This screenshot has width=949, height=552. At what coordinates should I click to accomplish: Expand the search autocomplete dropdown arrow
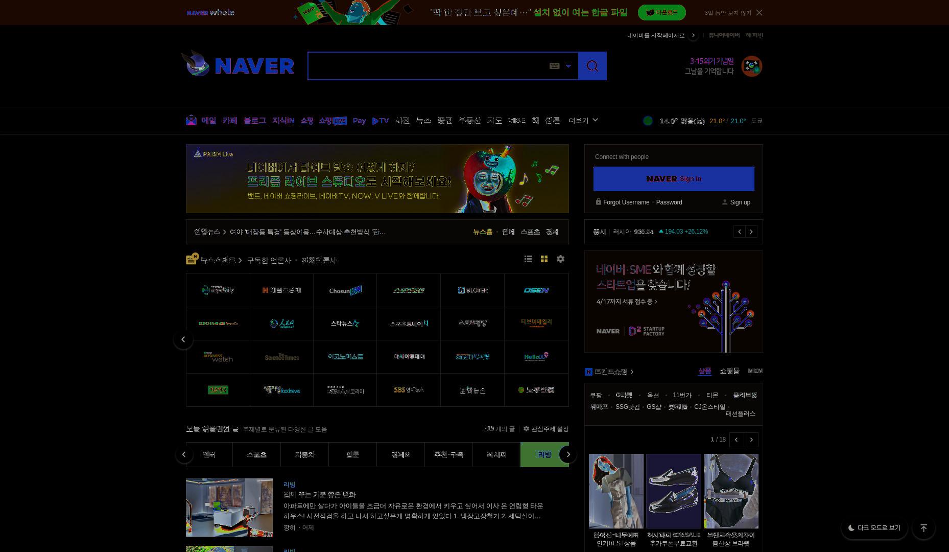(x=568, y=66)
